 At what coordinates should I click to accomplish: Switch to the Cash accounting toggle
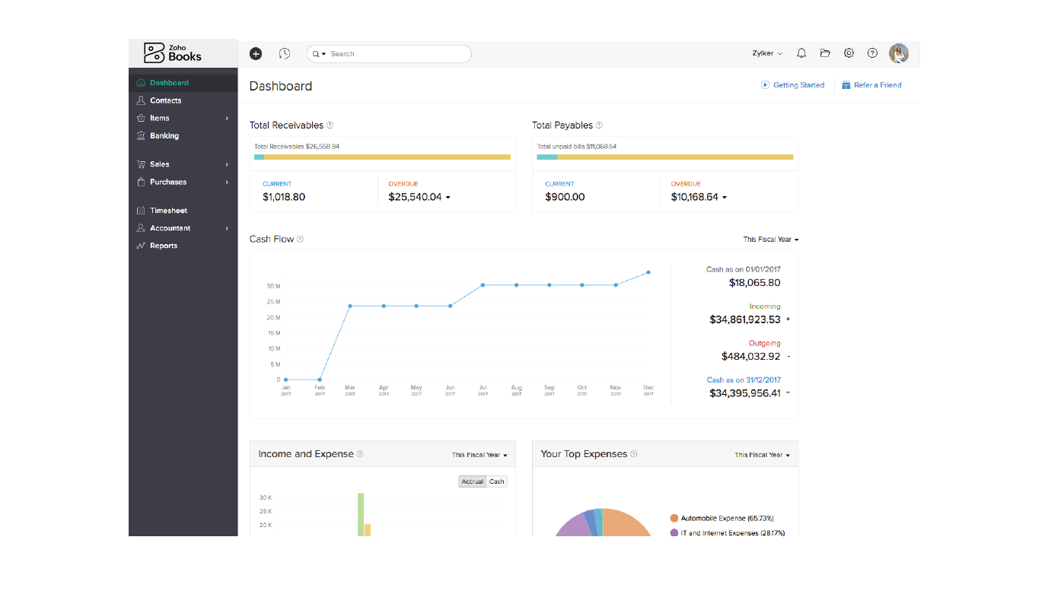[496, 481]
